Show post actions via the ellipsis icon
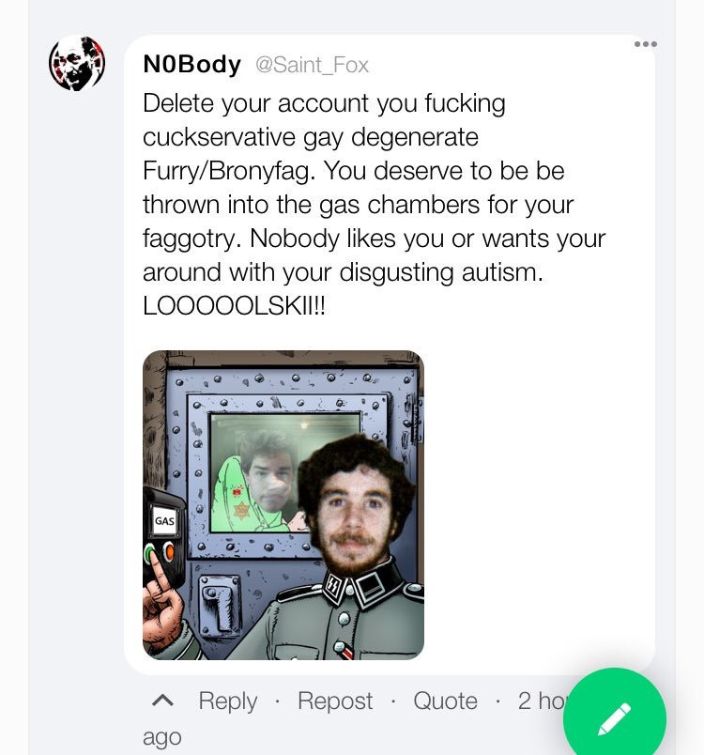This screenshot has width=704, height=755. (x=645, y=44)
